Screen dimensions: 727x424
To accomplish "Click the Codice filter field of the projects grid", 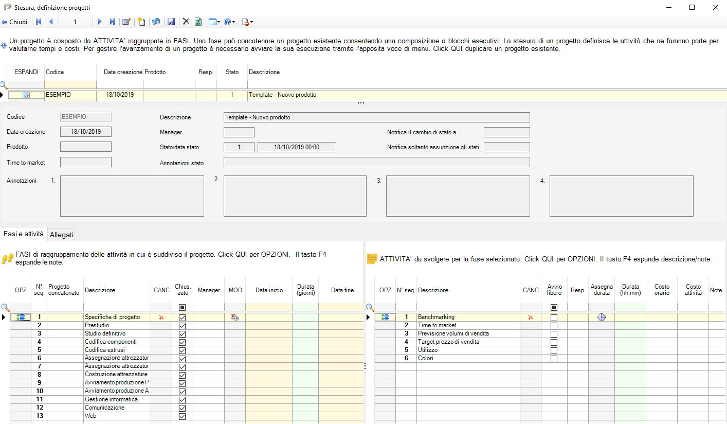I will (x=70, y=84).
